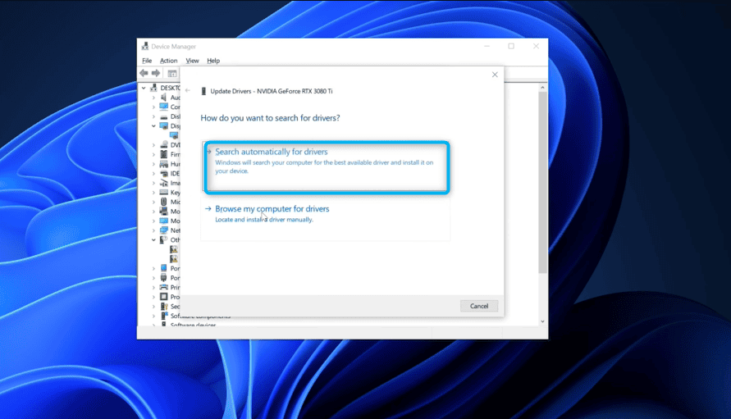Expand the Disk drives tree node
This screenshot has height=419, width=731.
coord(153,116)
